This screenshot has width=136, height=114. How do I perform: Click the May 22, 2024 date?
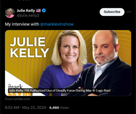click(x=34, y=107)
